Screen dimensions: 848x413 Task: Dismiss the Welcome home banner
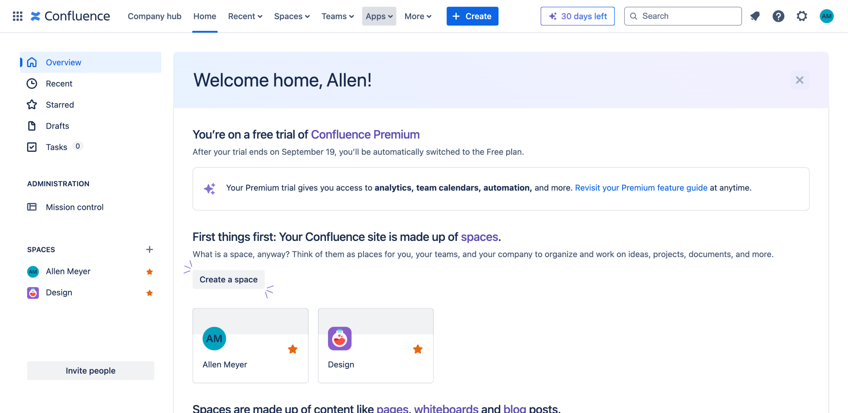click(800, 80)
